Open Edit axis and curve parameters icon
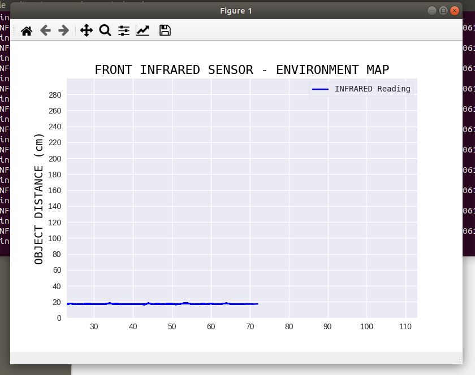The height and width of the screenshot is (375, 475). (x=142, y=30)
